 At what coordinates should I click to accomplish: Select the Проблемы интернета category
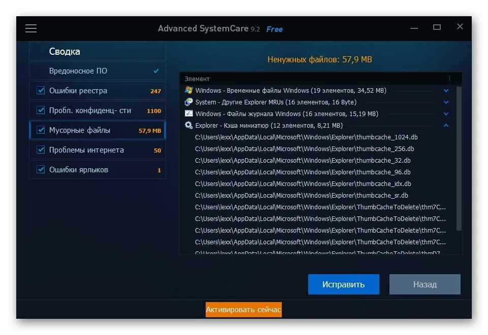[x=97, y=150]
